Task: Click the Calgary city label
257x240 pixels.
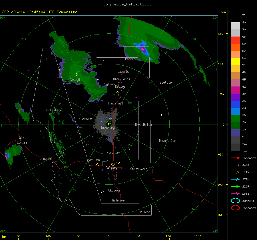Action: tap(111, 168)
